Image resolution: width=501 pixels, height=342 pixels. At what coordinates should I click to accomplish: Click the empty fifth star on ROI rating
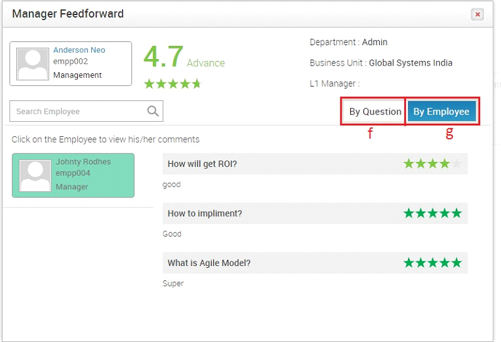pos(456,164)
